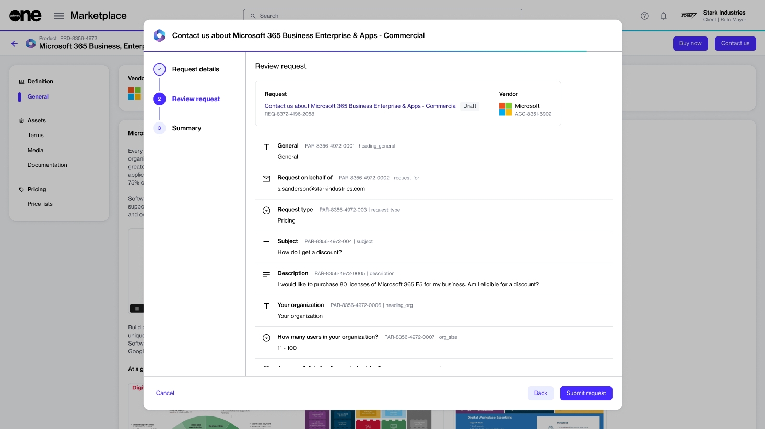765x429 pixels.
Task: Go to completed Request details step
Action: [195, 69]
